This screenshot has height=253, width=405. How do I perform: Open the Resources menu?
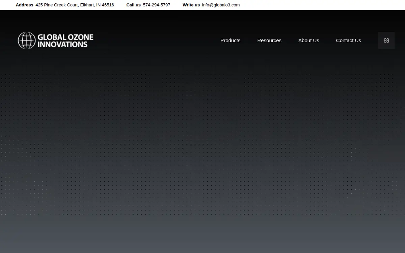269,40
